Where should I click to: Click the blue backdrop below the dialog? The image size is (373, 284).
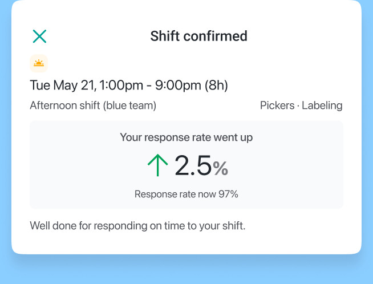[186, 271]
